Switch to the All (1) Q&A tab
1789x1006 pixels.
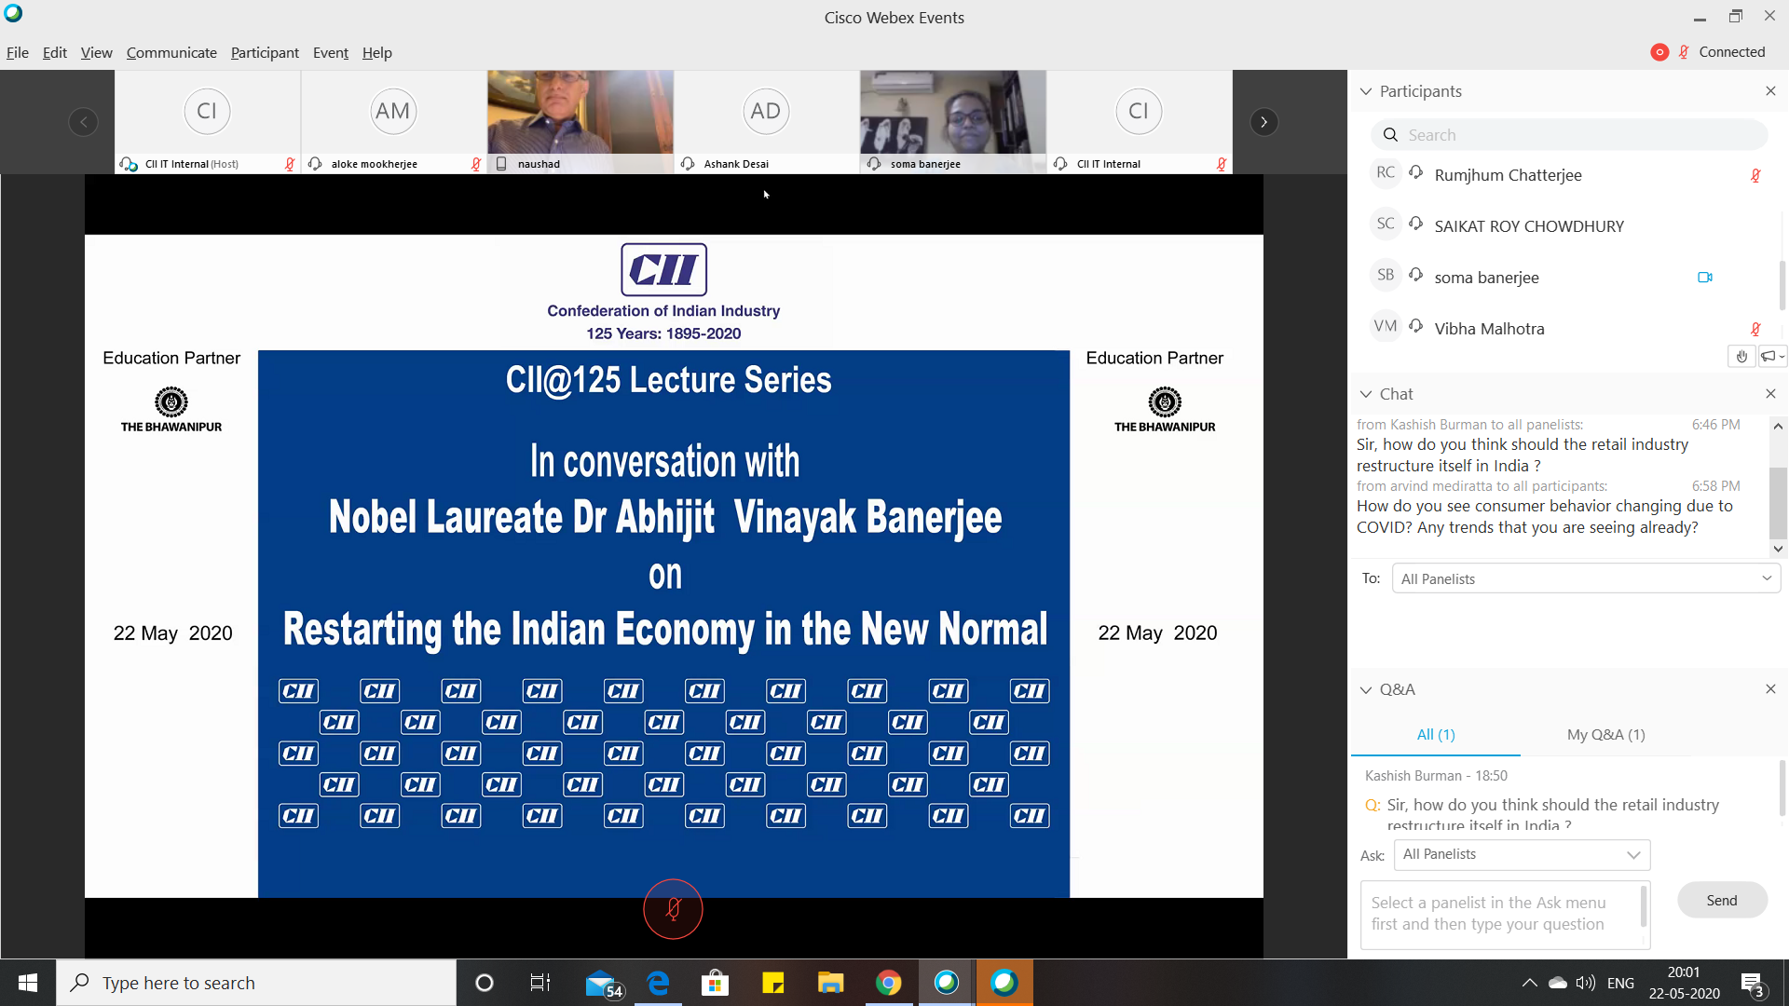(x=1436, y=734)
